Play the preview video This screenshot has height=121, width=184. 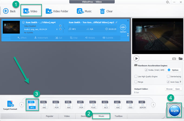[136, 58]
